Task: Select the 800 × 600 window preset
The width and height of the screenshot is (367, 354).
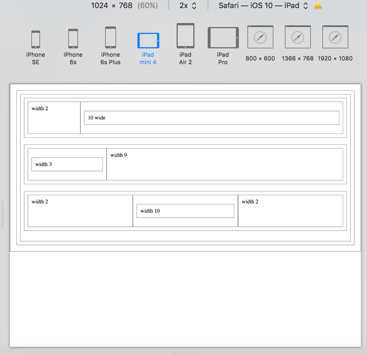Action: pyautogui.click(x=260, y=37)
